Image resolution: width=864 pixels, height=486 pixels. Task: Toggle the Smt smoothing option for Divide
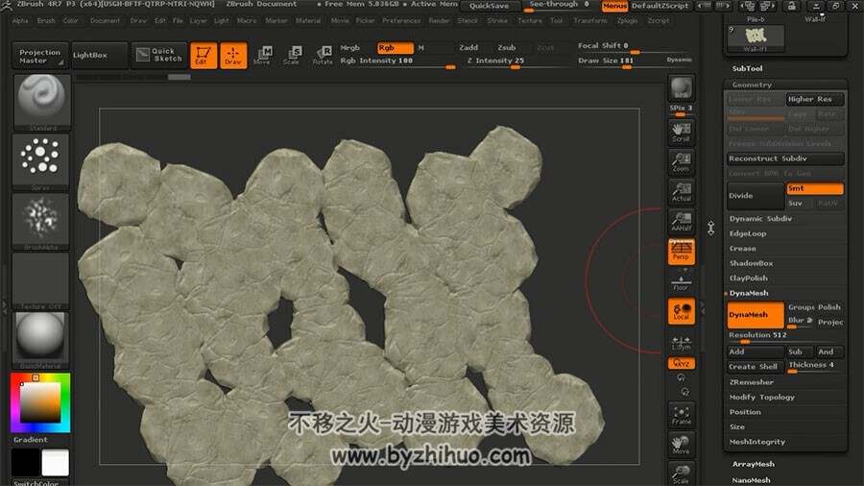[x=814, y=188]
